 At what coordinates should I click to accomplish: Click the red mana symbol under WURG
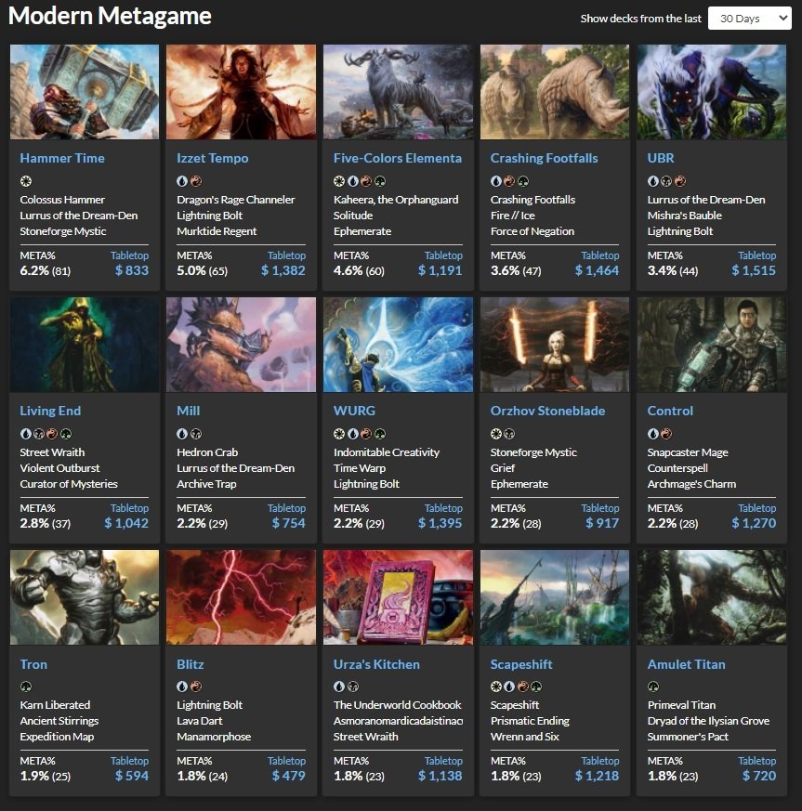(x=366, y=434)
